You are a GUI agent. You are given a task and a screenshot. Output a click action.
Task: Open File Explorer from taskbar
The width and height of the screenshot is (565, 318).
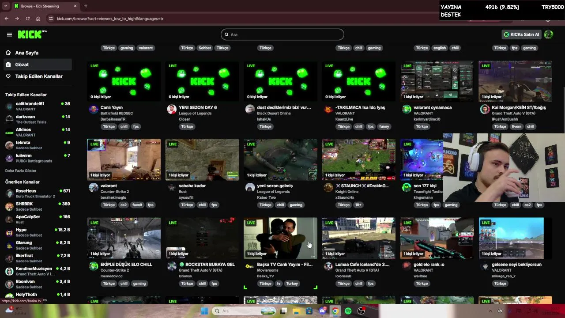coord(296,311)
